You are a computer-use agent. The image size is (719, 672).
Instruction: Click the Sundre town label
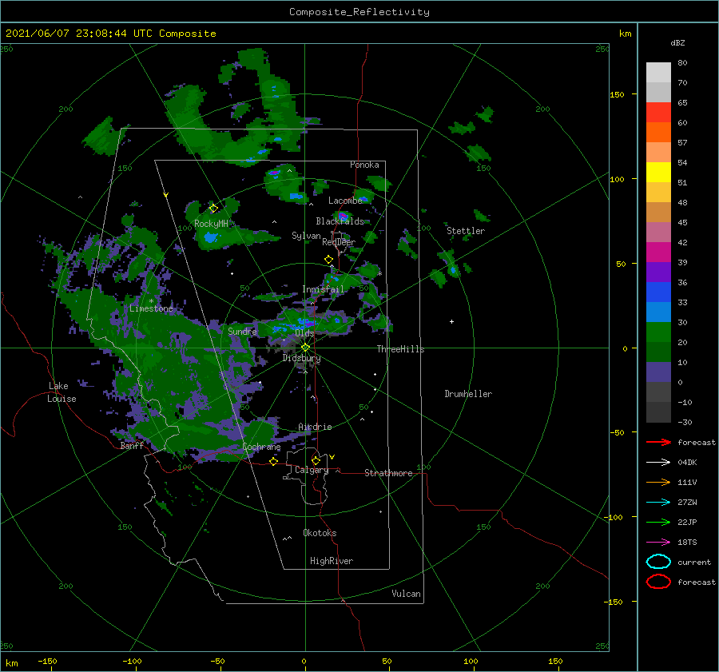[x=242, y=331]
